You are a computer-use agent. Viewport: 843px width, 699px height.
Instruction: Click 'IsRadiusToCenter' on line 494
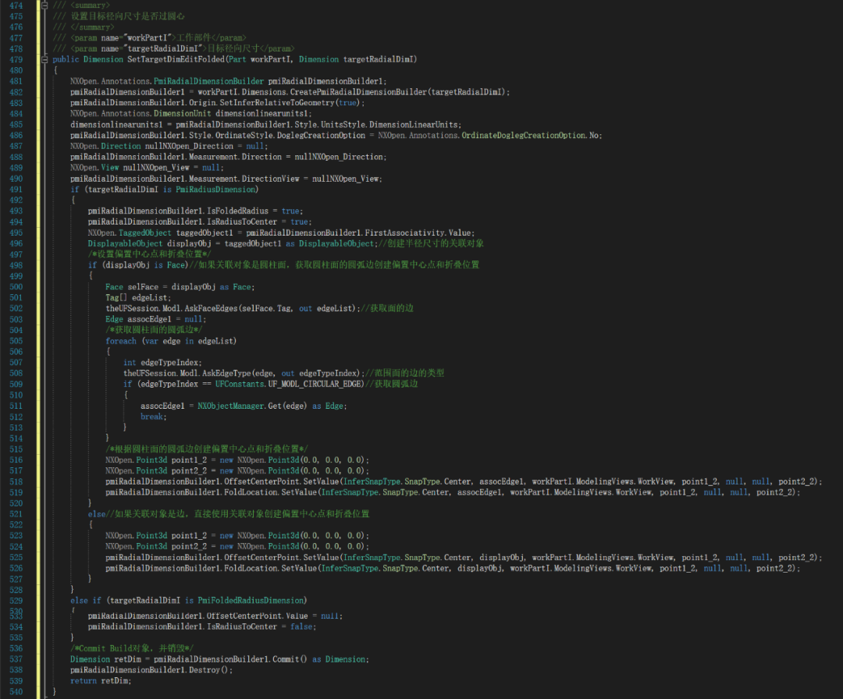242,222
